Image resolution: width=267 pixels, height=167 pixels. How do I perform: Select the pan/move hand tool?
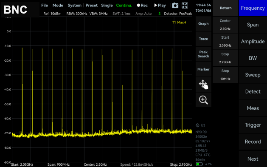click(203, 85)
